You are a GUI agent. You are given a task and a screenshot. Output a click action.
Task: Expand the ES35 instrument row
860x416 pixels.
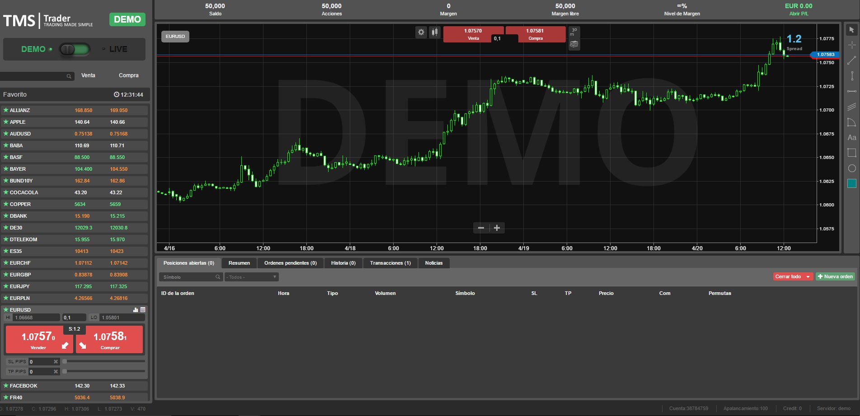tap(74, 251)
